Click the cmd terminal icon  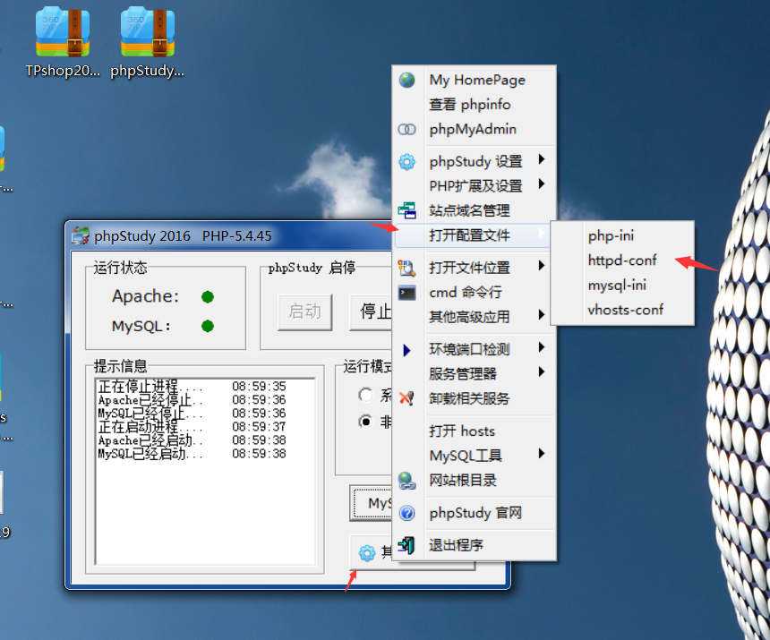pyautogui.click(x=407, y=293)
